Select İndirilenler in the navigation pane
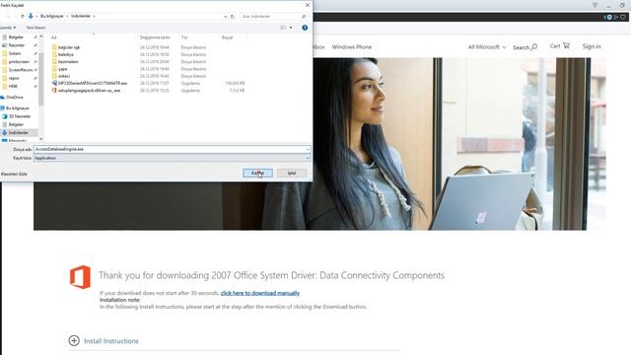The width and height of the screenshot is (631, 355). (x=19, y=132)
